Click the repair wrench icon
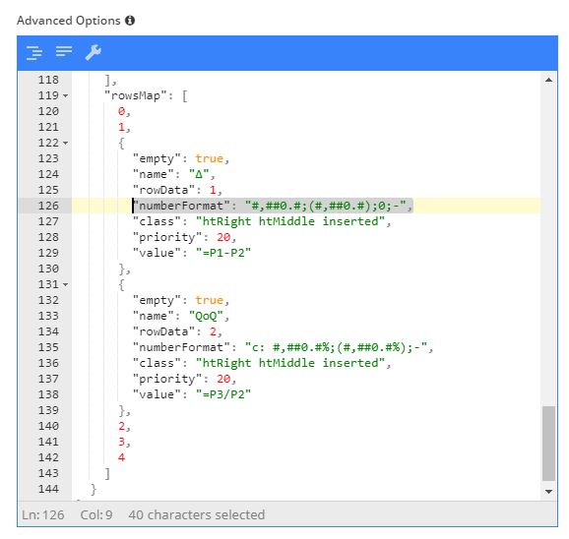Screen dimensions: 569x539 tap(94, 52)
